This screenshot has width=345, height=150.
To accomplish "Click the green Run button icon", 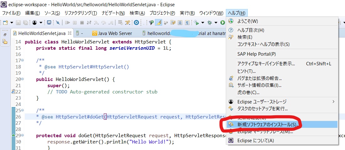I will (222, 22).
